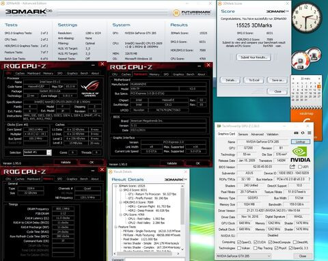This screenshot has height=261, width=328.
Task: Click the Submit Your Results button
Action: (254, 57)
